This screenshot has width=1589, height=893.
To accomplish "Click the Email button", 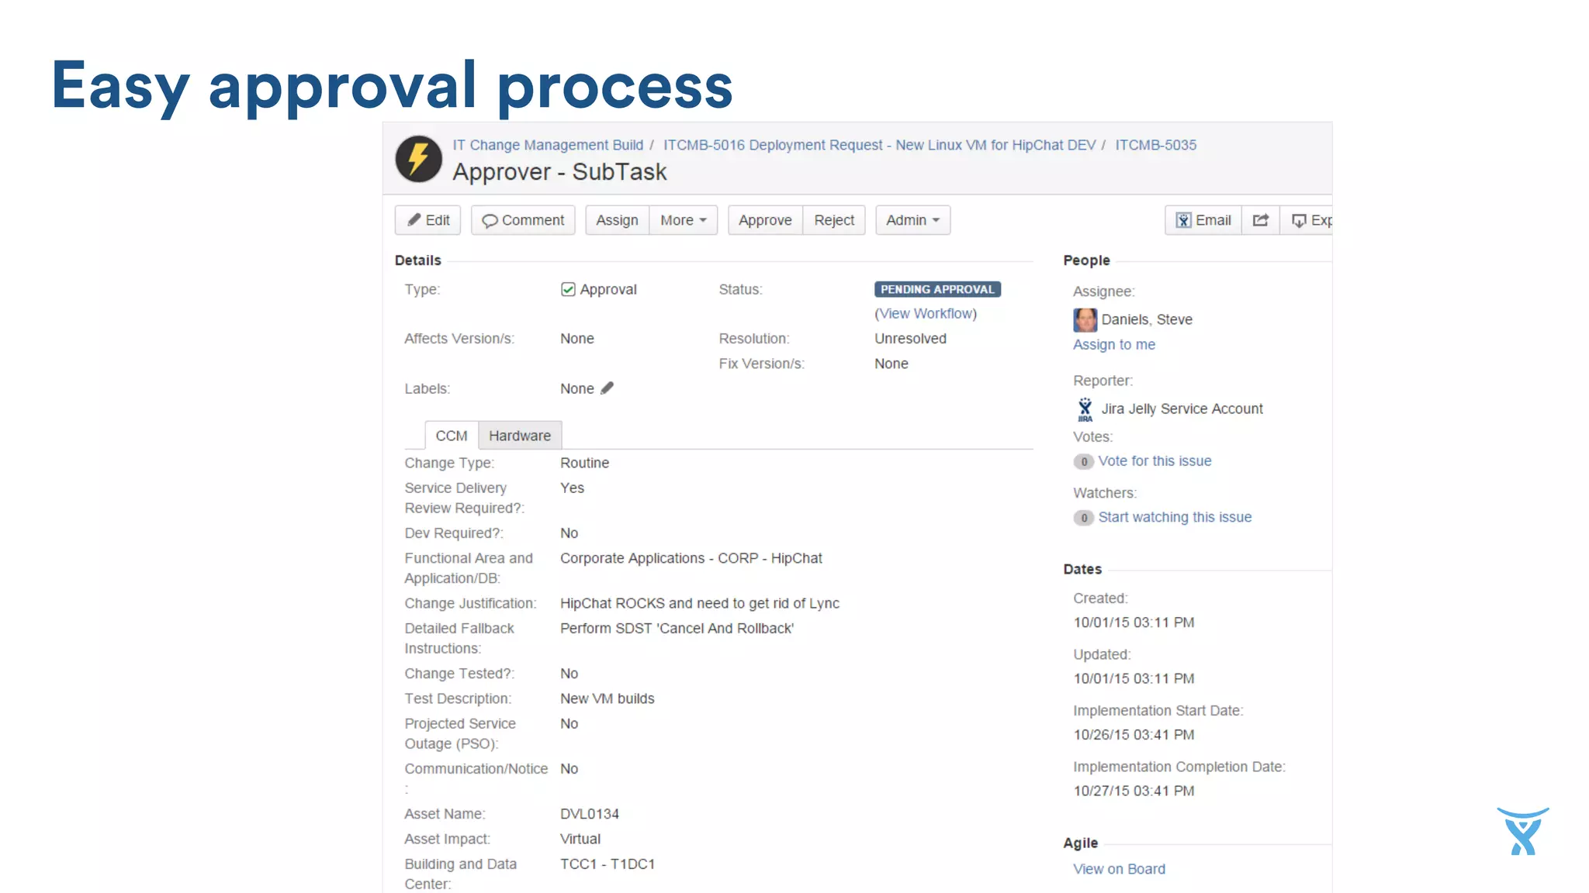I will pyautogui.click(x=1203, y=220).
